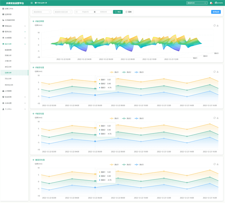Click the 水库安全运营平台 platform title

[15, 3]
